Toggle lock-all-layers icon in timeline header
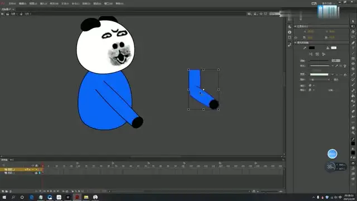Image resolution: width=357 pixels, height=201 pixels. [x=36, y=166]
